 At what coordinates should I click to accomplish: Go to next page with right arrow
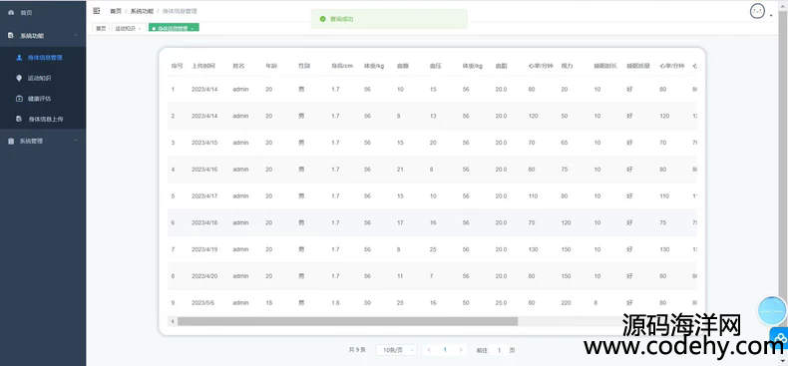pyautogui.click(x=461, y=350)
